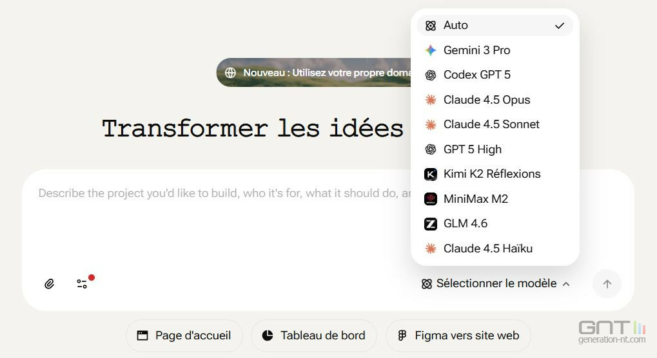Click the up-arrow send button
The width and height of the screenshot is (657, 358).
(x=606, y=283)
